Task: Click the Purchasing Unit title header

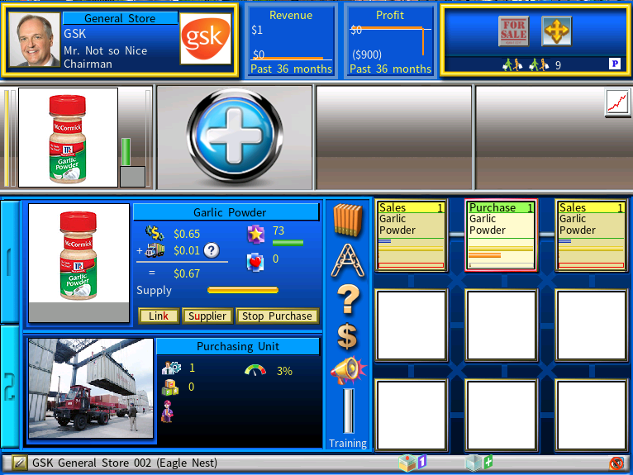Action: point(238,346)
